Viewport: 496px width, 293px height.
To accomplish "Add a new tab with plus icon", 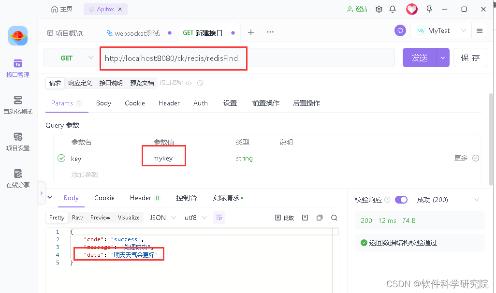I will [251, 32].
